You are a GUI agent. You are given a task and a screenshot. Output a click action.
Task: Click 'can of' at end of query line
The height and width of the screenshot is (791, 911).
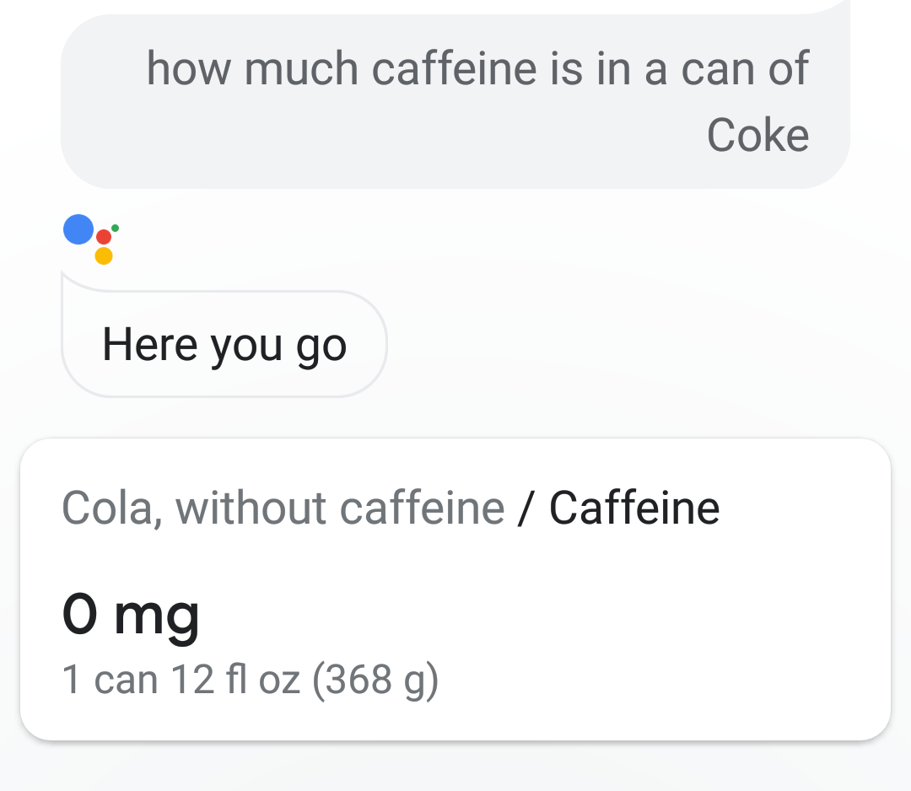coord(745,69)
